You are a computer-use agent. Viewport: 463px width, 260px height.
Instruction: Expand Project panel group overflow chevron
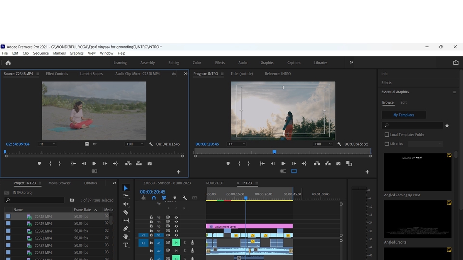tap(114, 183)
